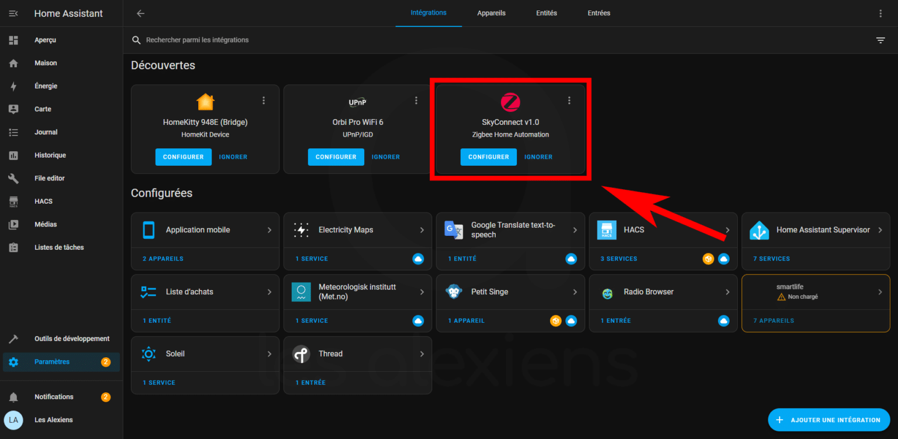The height and width of the screenshot is (439, 898).
Task: Open File editor from the sidebar
Action: click(x=50, y=178)
